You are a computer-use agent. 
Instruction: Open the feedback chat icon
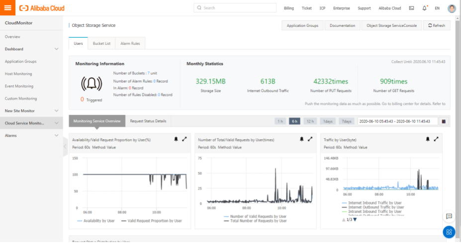point(449,216)
